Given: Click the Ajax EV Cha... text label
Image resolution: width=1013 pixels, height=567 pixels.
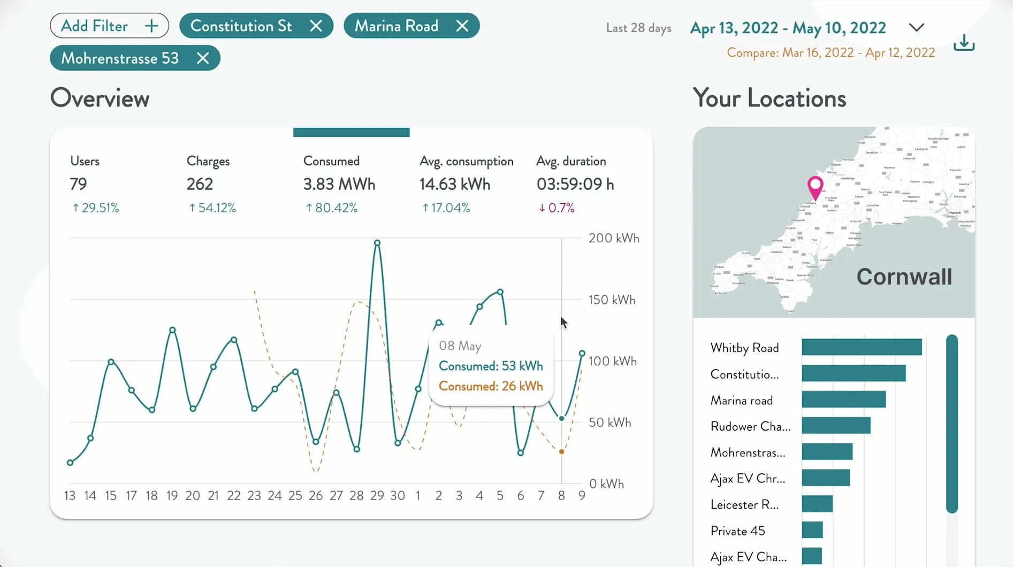Looking at the screenshot, I should click(749, 557).
